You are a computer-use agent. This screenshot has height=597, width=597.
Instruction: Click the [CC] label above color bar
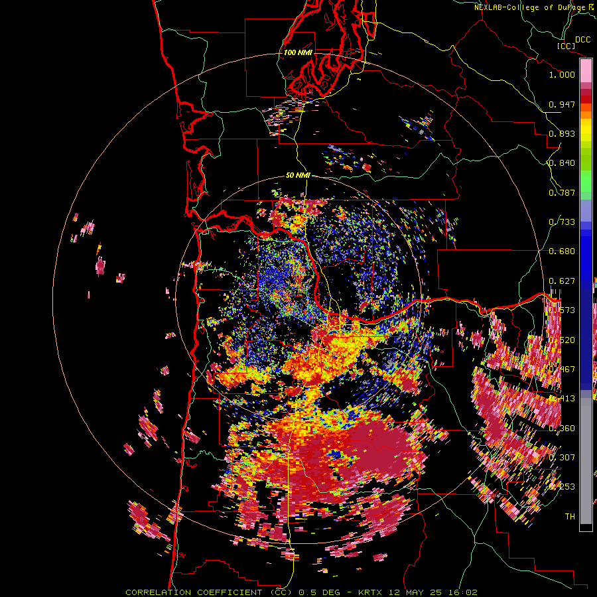pos(566,46)
